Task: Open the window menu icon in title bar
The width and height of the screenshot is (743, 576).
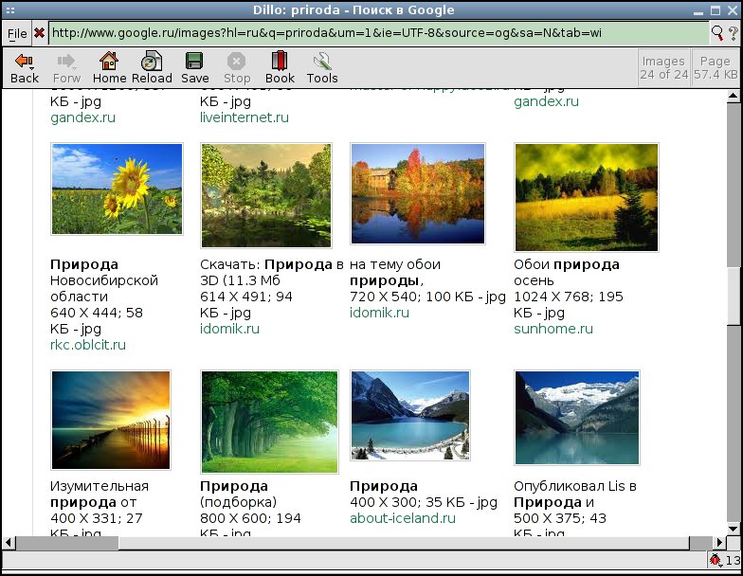Action: pyautogui.click(x=9, y=9)
